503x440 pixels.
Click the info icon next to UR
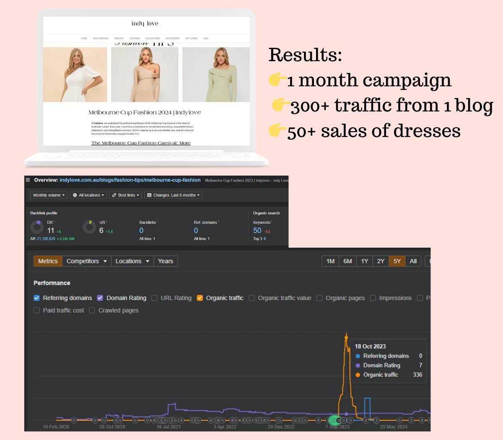click(x=106, y=221)
